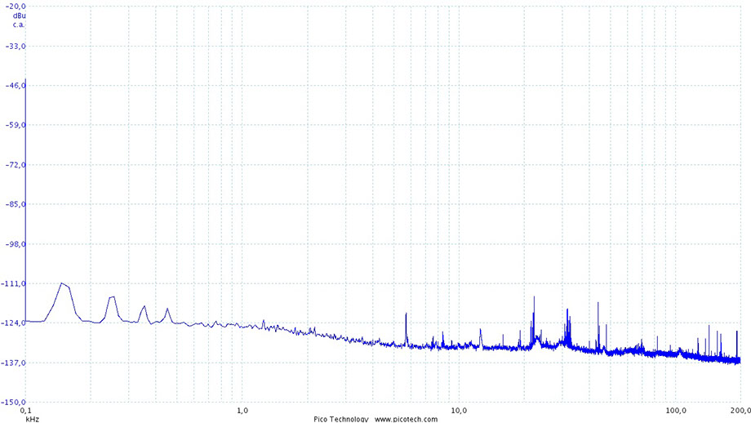Click the -33,0 vertical axis value
The width and height of the screenshot is (751, 423).
15,46
